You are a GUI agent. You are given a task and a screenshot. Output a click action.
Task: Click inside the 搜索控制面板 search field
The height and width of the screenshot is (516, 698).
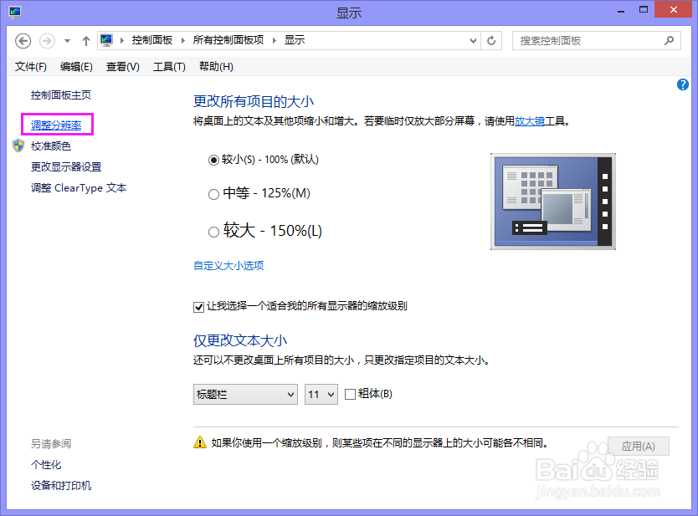coord(586,40)
